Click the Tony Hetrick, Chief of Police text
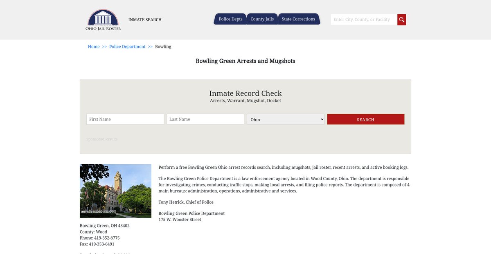The width and height of the screenshot is (491, 254). click(x=186, y=202)
